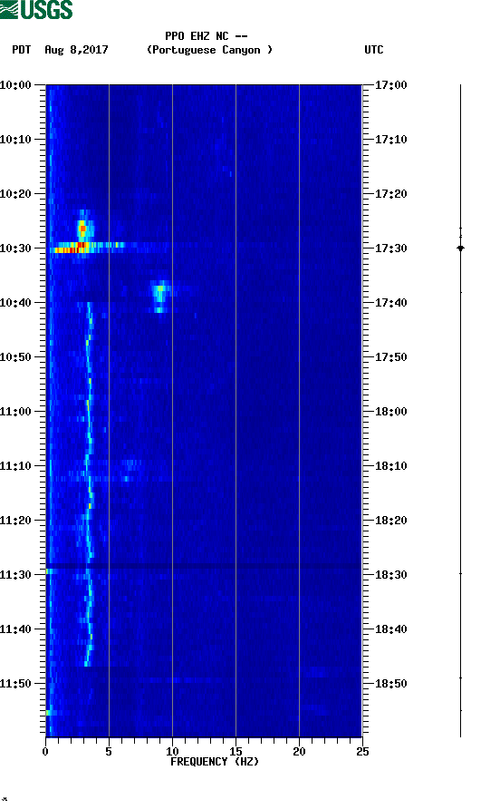Click the 10:30 PDT time label
This screenshot has height=809, width=500.
tap(15, 249)
